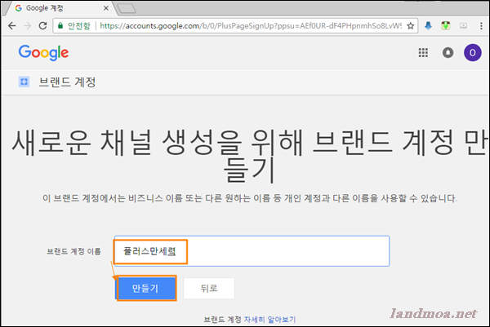Click the 브랜드 계정 이름 label

[x=74, y=251]
